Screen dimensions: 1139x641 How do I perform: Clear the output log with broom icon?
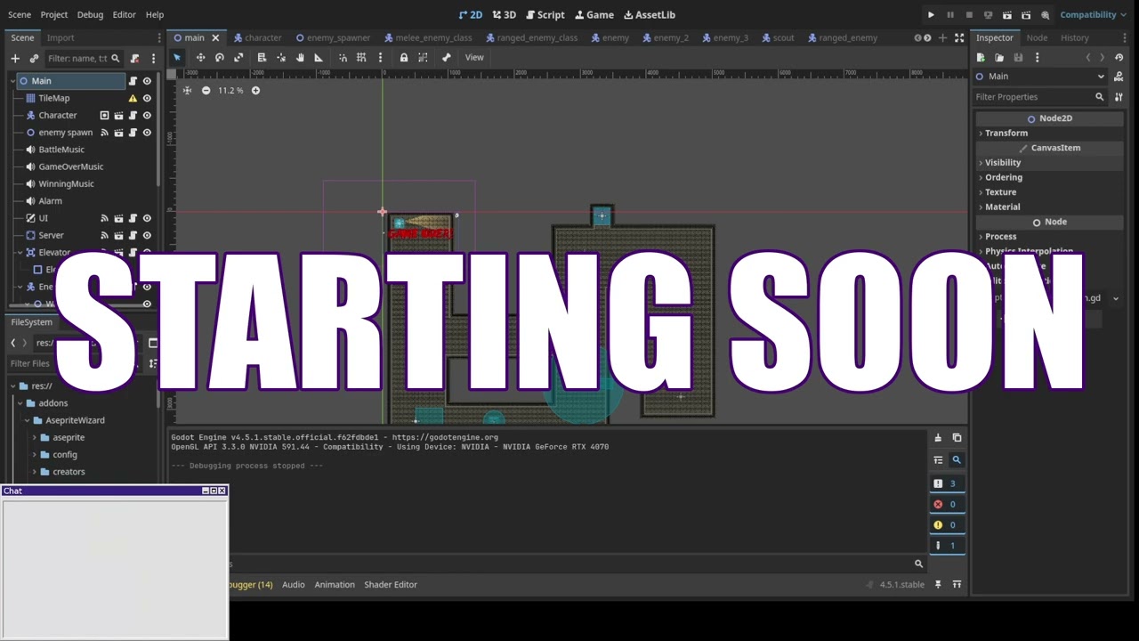(938, 438)
